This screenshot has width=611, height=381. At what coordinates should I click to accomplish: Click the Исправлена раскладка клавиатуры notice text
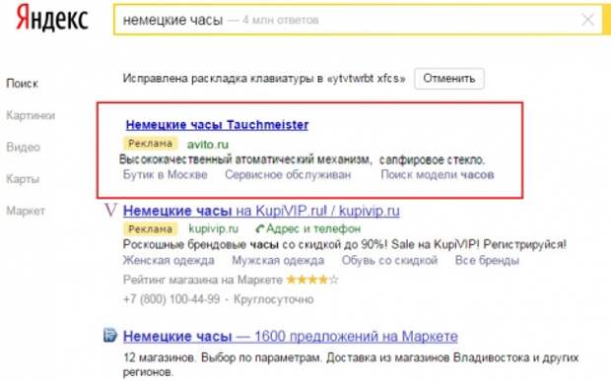[264, 79]
